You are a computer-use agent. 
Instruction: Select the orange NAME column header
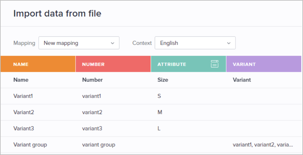[38, 64]
